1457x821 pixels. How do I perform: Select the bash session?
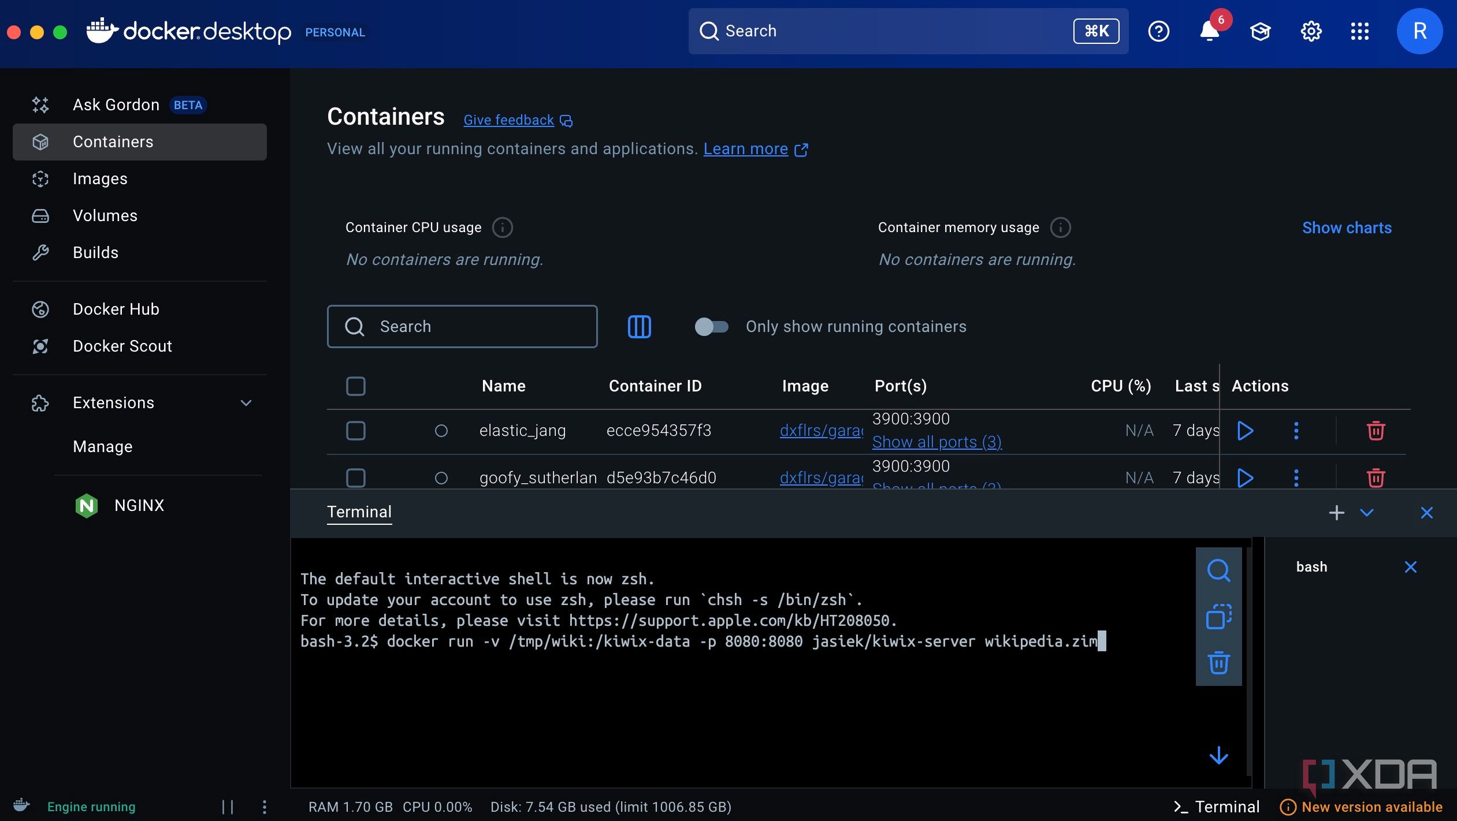click(x=1311, y=567)
